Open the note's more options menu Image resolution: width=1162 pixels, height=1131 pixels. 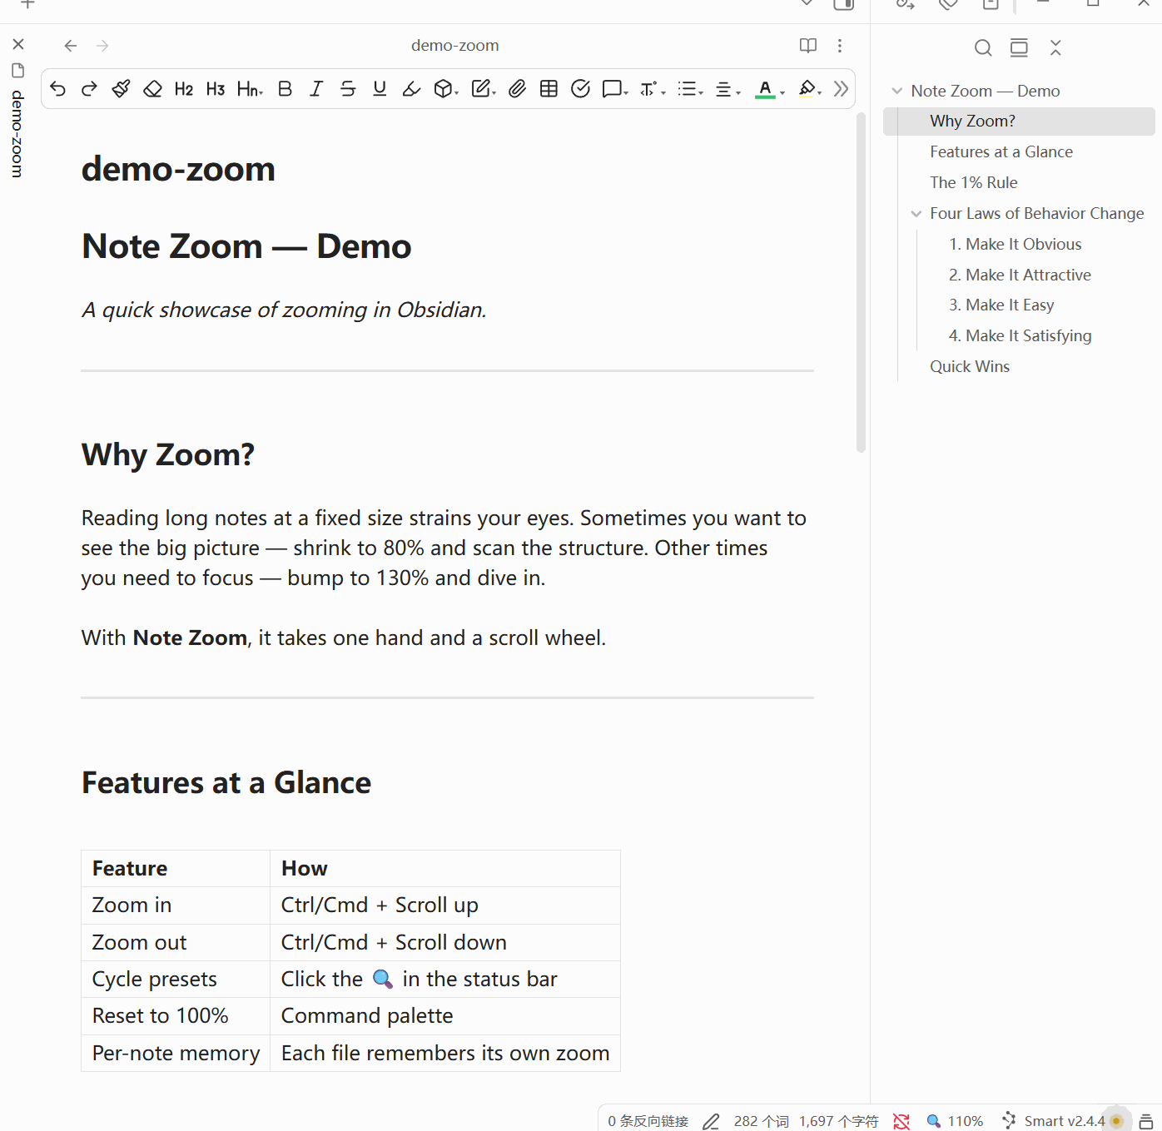click(x=840, y=46)
